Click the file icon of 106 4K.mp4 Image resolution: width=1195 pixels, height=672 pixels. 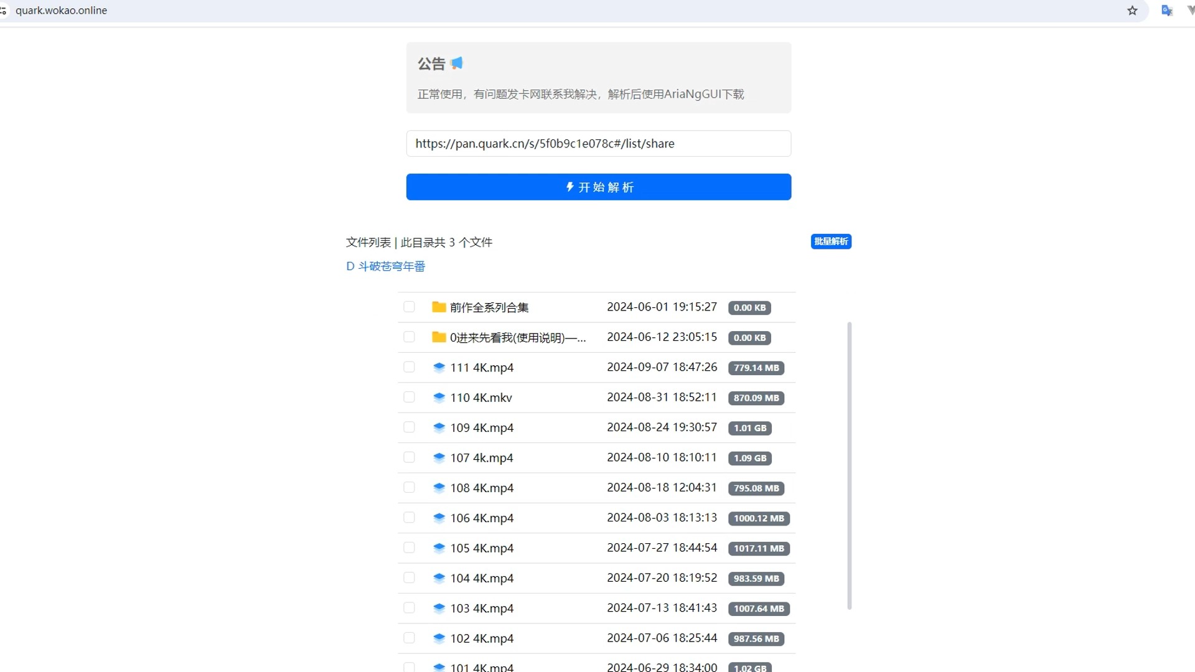pyautogui.click(x=439, y=518)
